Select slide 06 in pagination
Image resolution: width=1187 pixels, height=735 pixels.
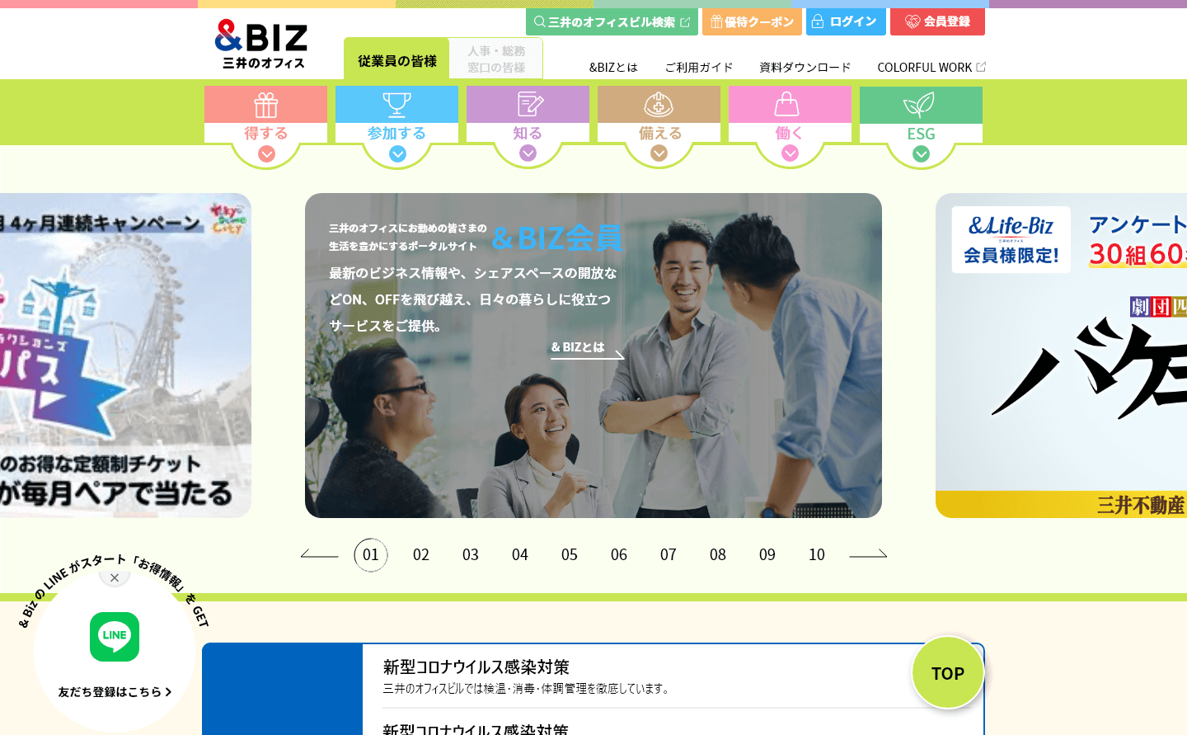point(619,555)
